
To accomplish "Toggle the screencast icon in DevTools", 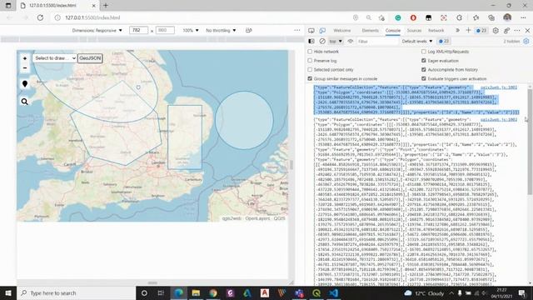I will (x=311, y=30).
